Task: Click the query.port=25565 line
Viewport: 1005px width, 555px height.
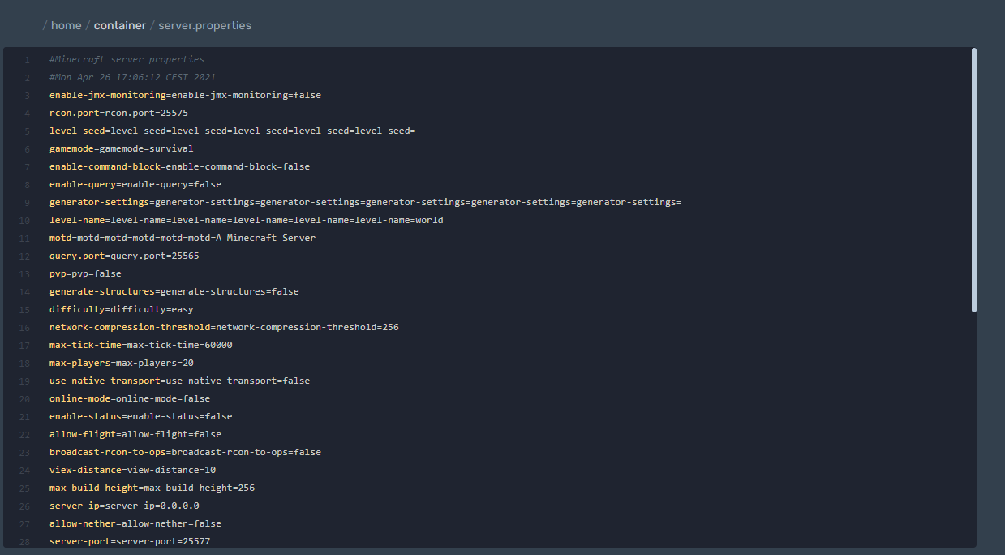Action: (124, 256)
